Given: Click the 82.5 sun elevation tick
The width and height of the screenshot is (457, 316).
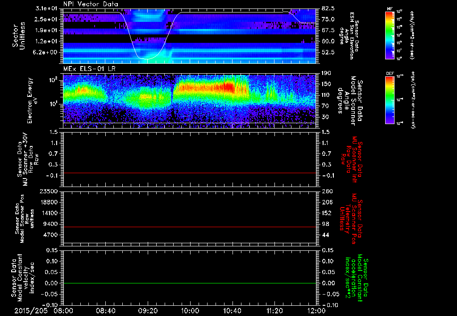Looking at the screenshot, I should [x=328, y=8].
